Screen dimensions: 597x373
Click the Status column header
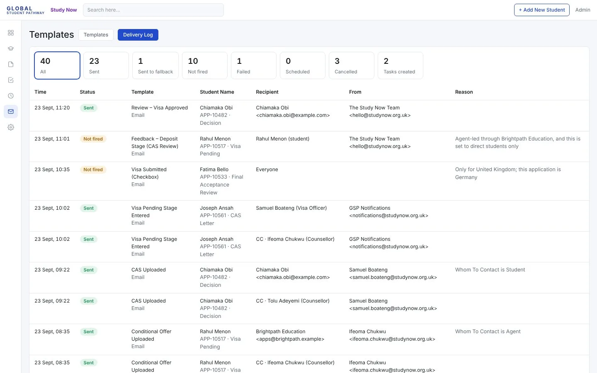[87, 92]
